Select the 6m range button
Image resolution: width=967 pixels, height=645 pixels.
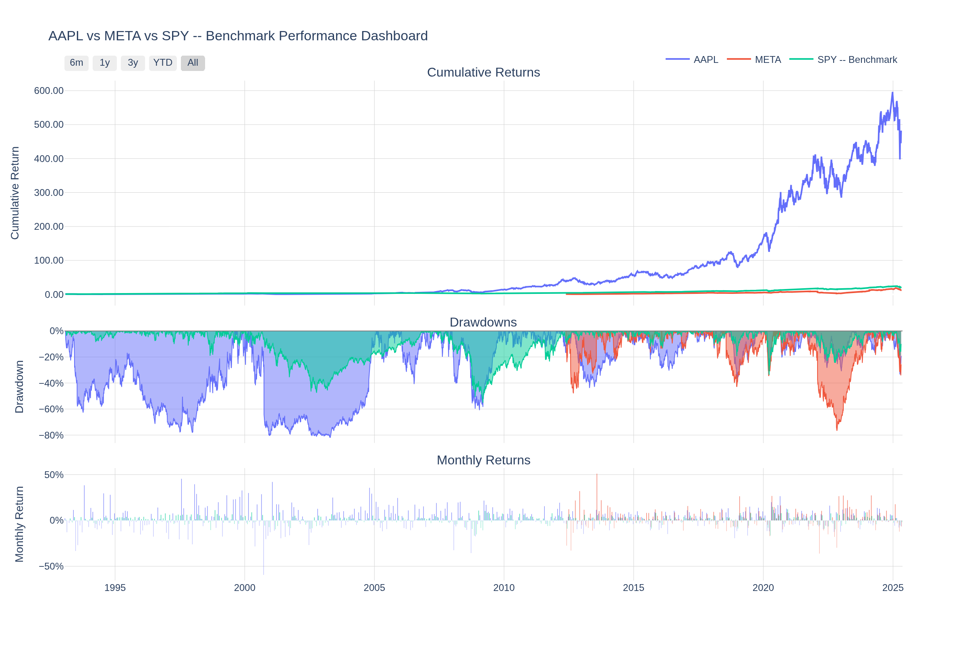(77, 63)
